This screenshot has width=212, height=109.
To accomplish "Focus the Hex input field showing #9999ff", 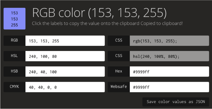I will (x=169, y=71).
